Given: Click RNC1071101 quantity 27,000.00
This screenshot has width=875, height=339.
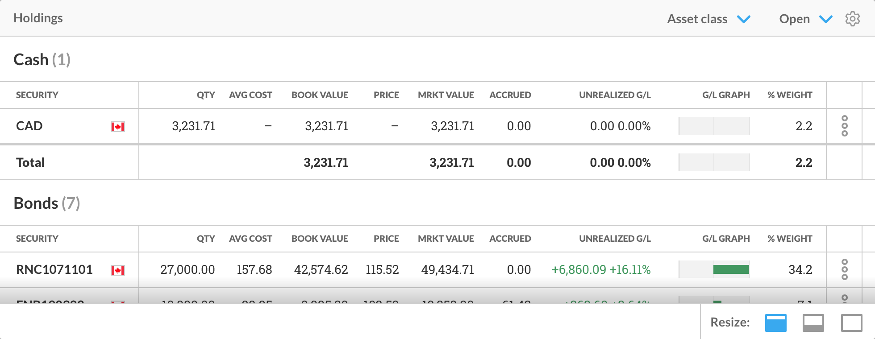Looking at the screenshot, I should [x=187, y=269].
